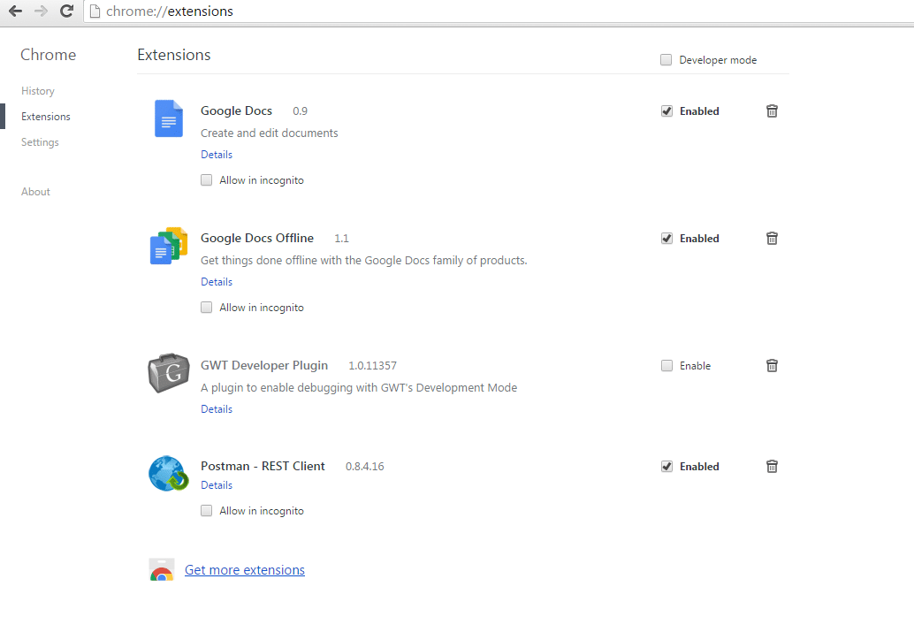The width and height of the screenshot is (914, 617).
Task: Click Google Docs Offline version 1.1
Action: (341, 238)
